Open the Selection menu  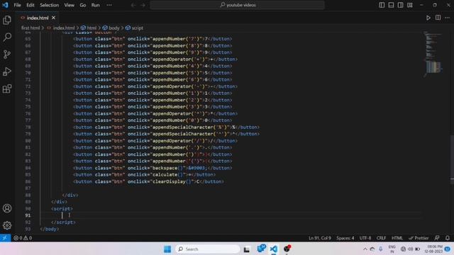coord(49,5)
